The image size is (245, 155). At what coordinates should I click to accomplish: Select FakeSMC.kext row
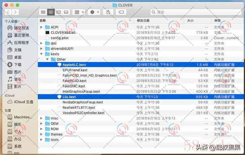(141, 86)
